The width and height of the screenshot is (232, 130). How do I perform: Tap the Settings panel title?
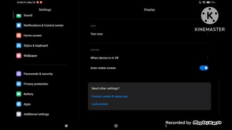coord(45,10)
